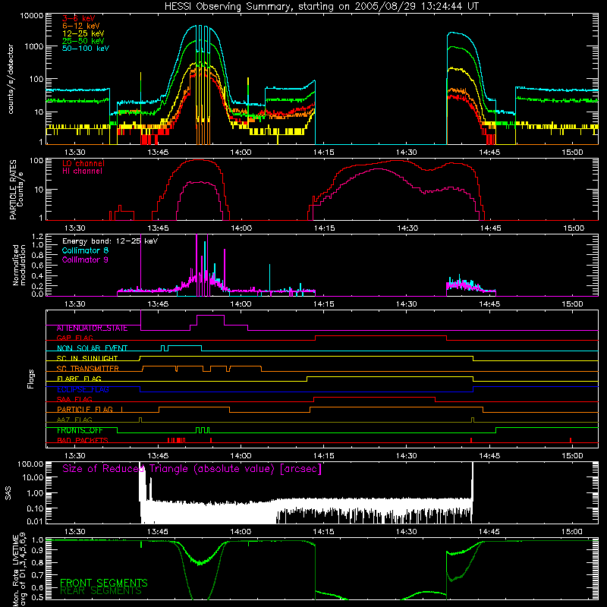607x607 pixels.
Task: Click the AAZ_FLAG label
Action: pyautogui.click(x=74, y=420)
